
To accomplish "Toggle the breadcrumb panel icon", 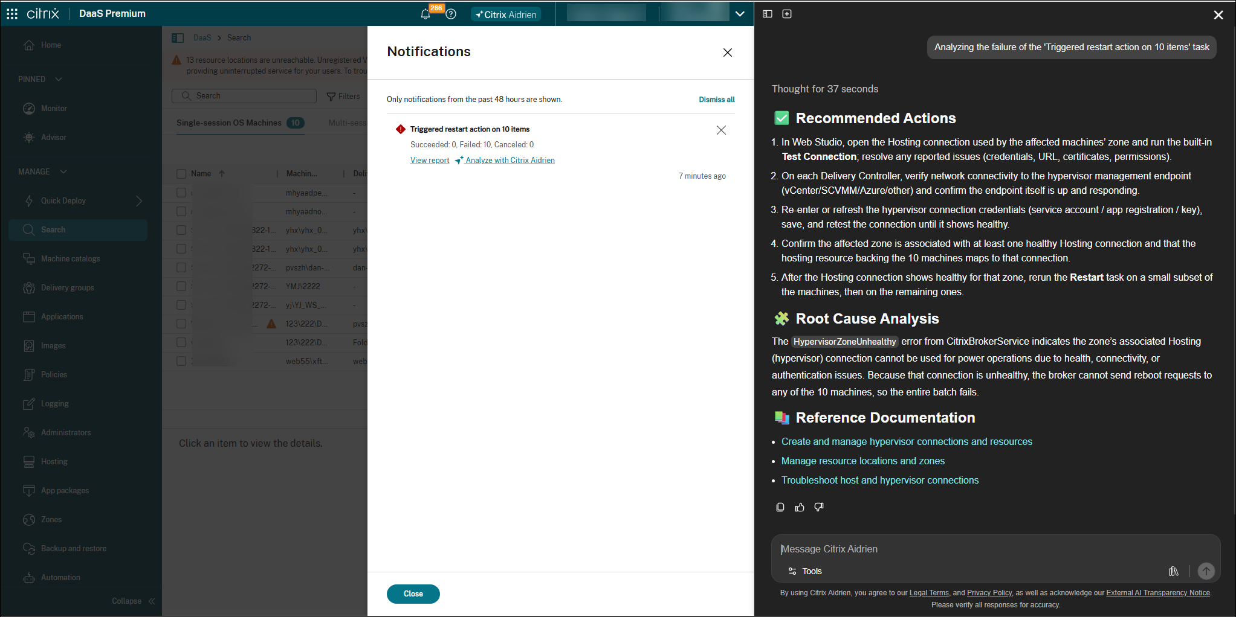I will tap(178, 38).
